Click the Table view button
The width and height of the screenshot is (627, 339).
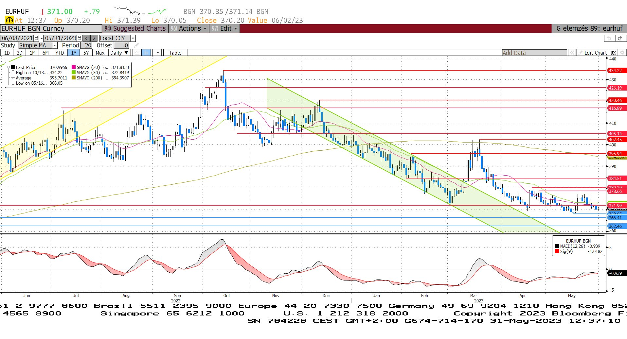175,53
